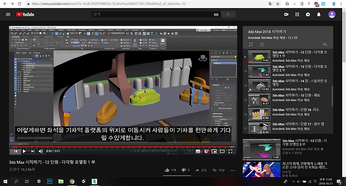Open playlist item 14 장 - 스플라인 모델링
The image size is (346, 186).
coord(288,85)
